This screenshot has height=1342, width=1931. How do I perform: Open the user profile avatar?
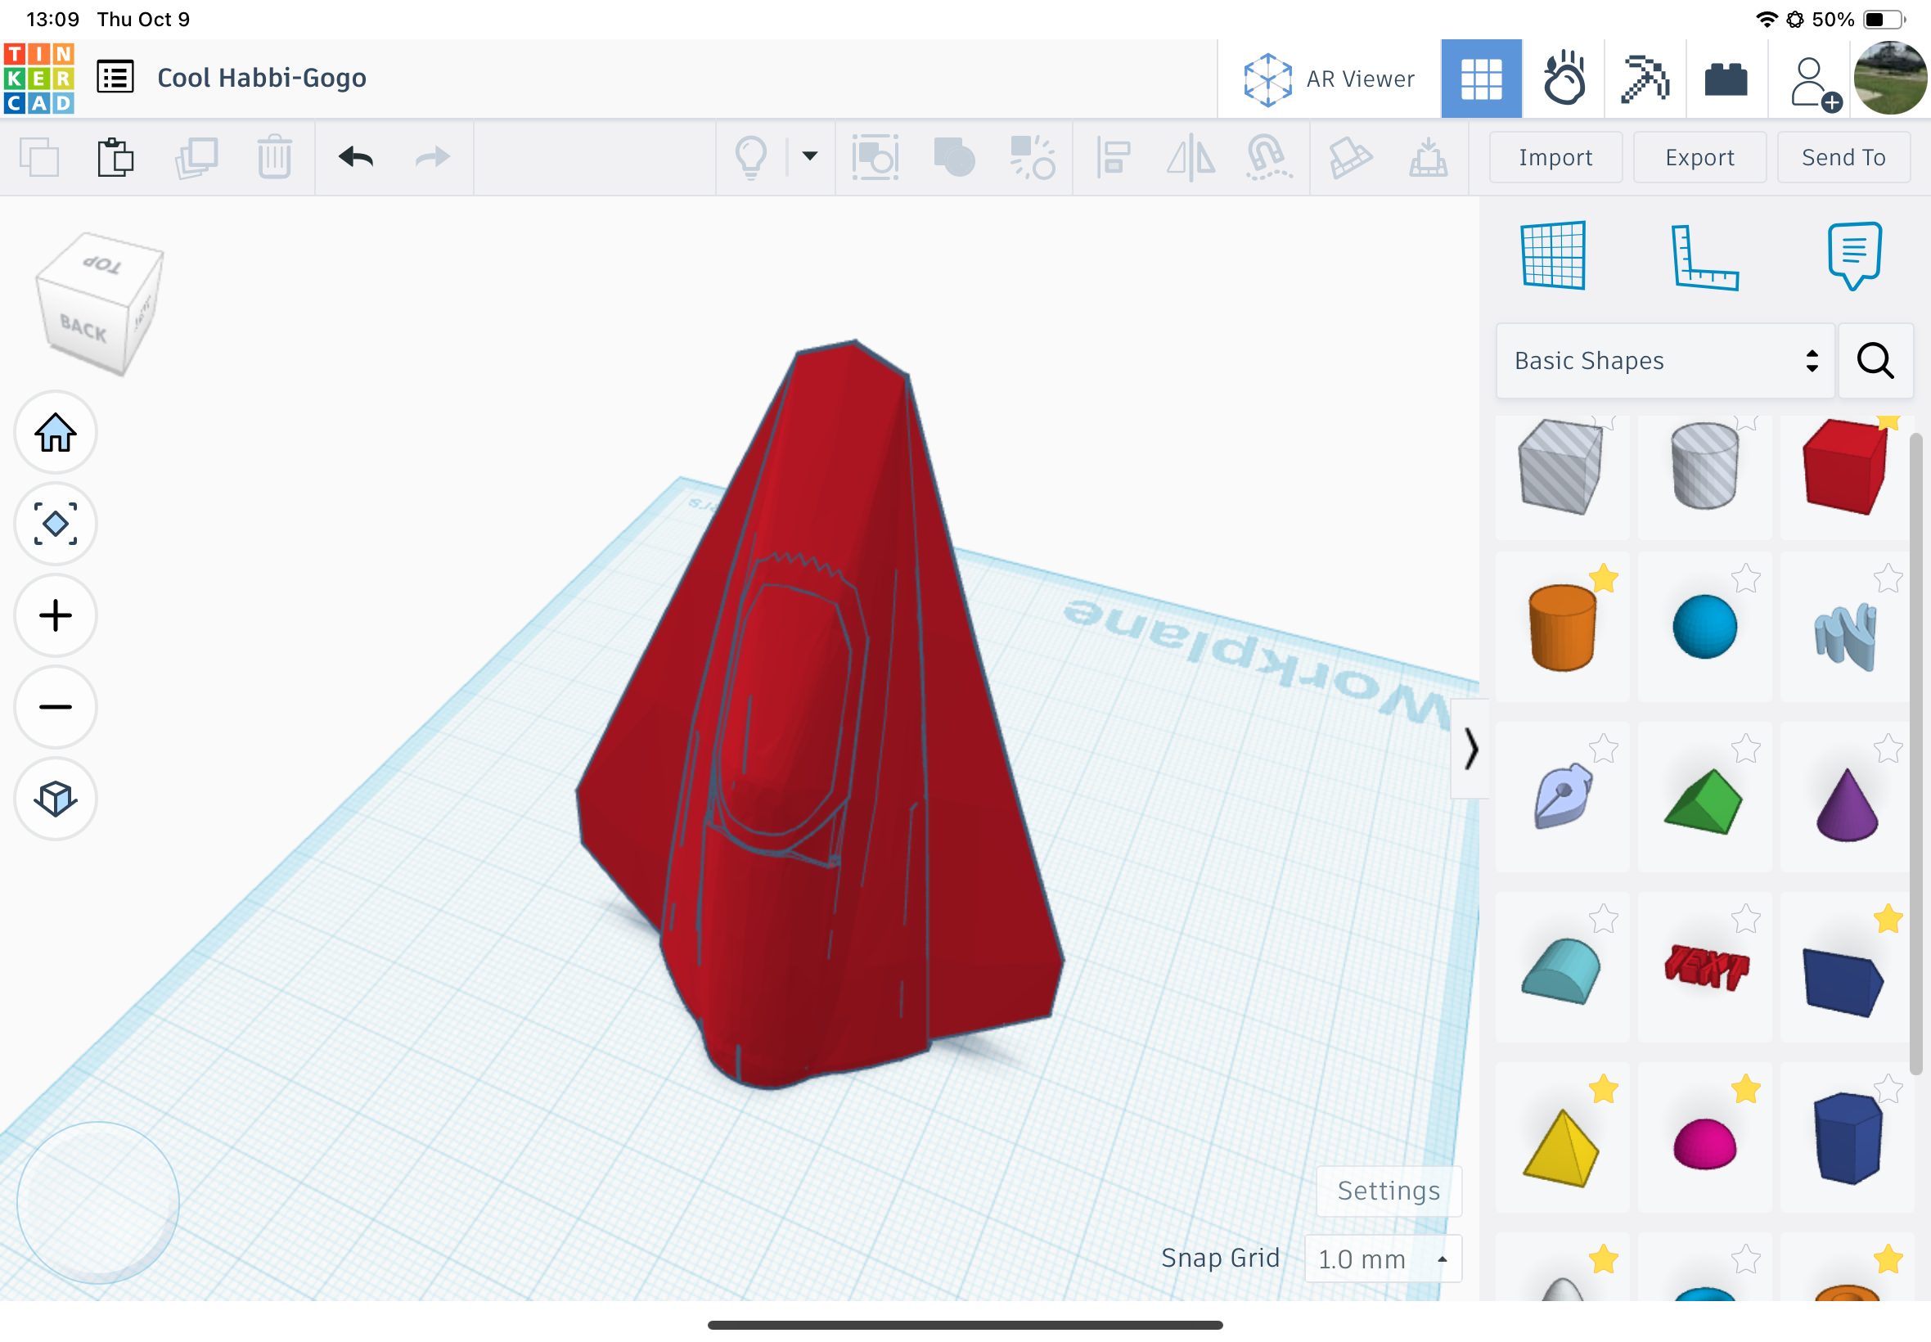tap(1891, 78)
